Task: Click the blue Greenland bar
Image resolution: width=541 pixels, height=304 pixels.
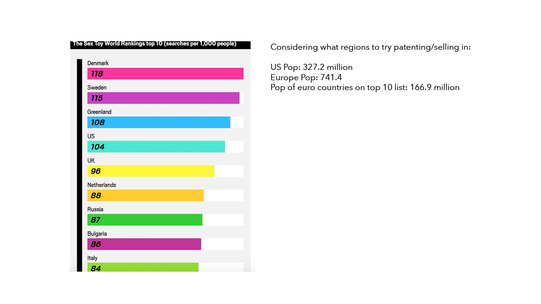Action: click(x=159, y=122)
